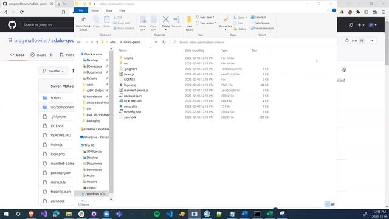Open the Copy to dropdown
Viewport: 389px width, 219px height.
(153, 23)
